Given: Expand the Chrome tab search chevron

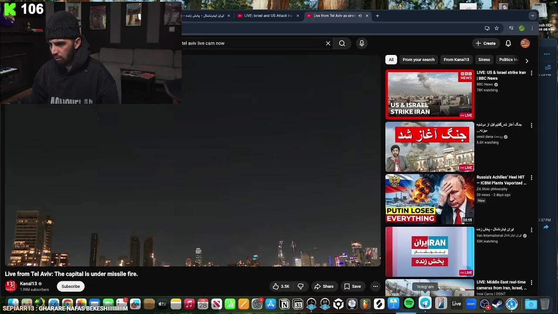Looking at the screenshot, I should click(532, 16).
